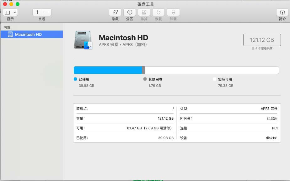Click the 39.98 GB used legend value
Viewport: 290px width, 181px height.
pyautogui.click(x=86, y=86)
